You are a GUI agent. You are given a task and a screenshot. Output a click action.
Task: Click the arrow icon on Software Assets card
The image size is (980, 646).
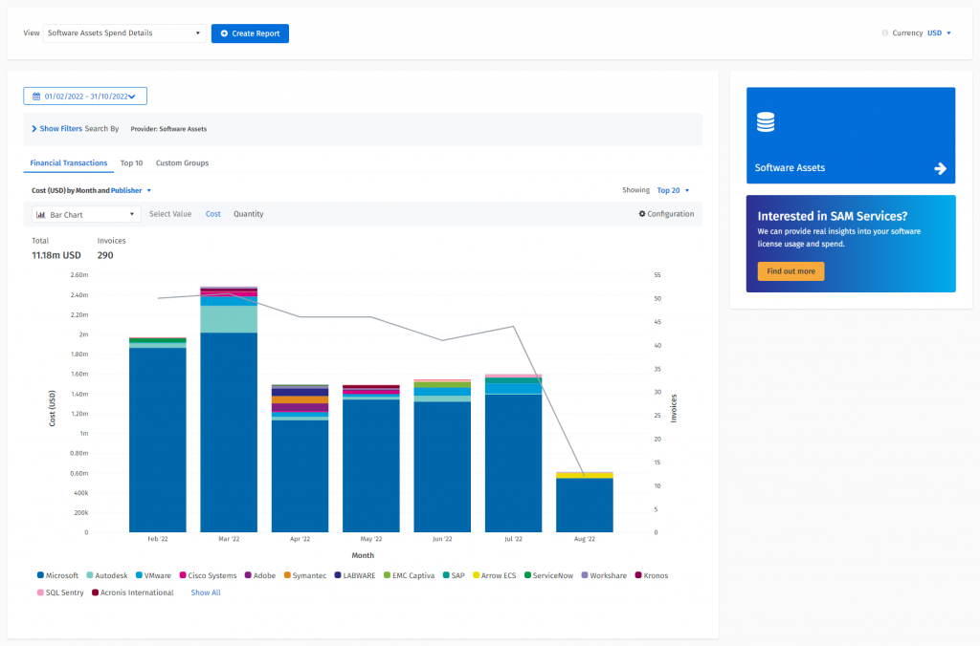pos(940,168)
